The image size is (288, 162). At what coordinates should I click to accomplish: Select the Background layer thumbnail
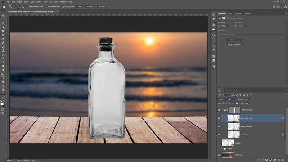click(x=228, y=155)
